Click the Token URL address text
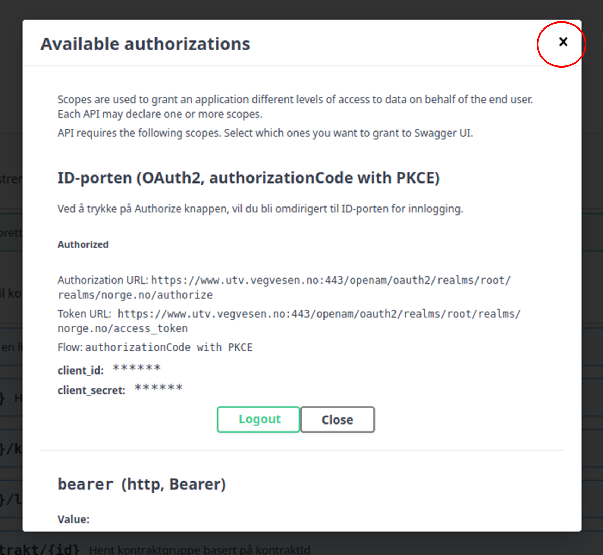This screenshot has height=555, width=603. pos(289,321)
